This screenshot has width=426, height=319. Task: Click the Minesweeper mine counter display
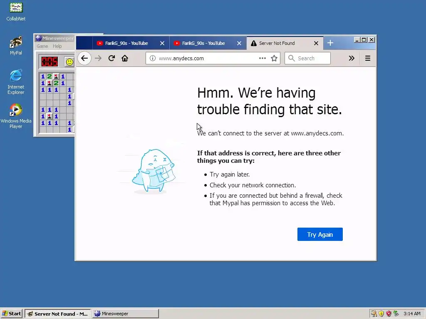pyautogui.click(x=50, y=62)
